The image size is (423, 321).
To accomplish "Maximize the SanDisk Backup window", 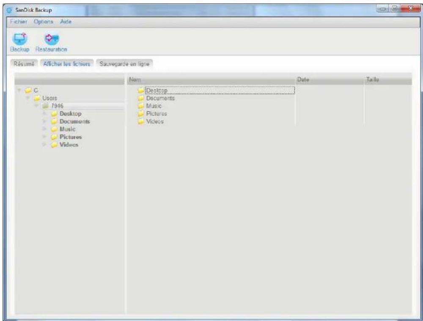I will coord(394,8).
